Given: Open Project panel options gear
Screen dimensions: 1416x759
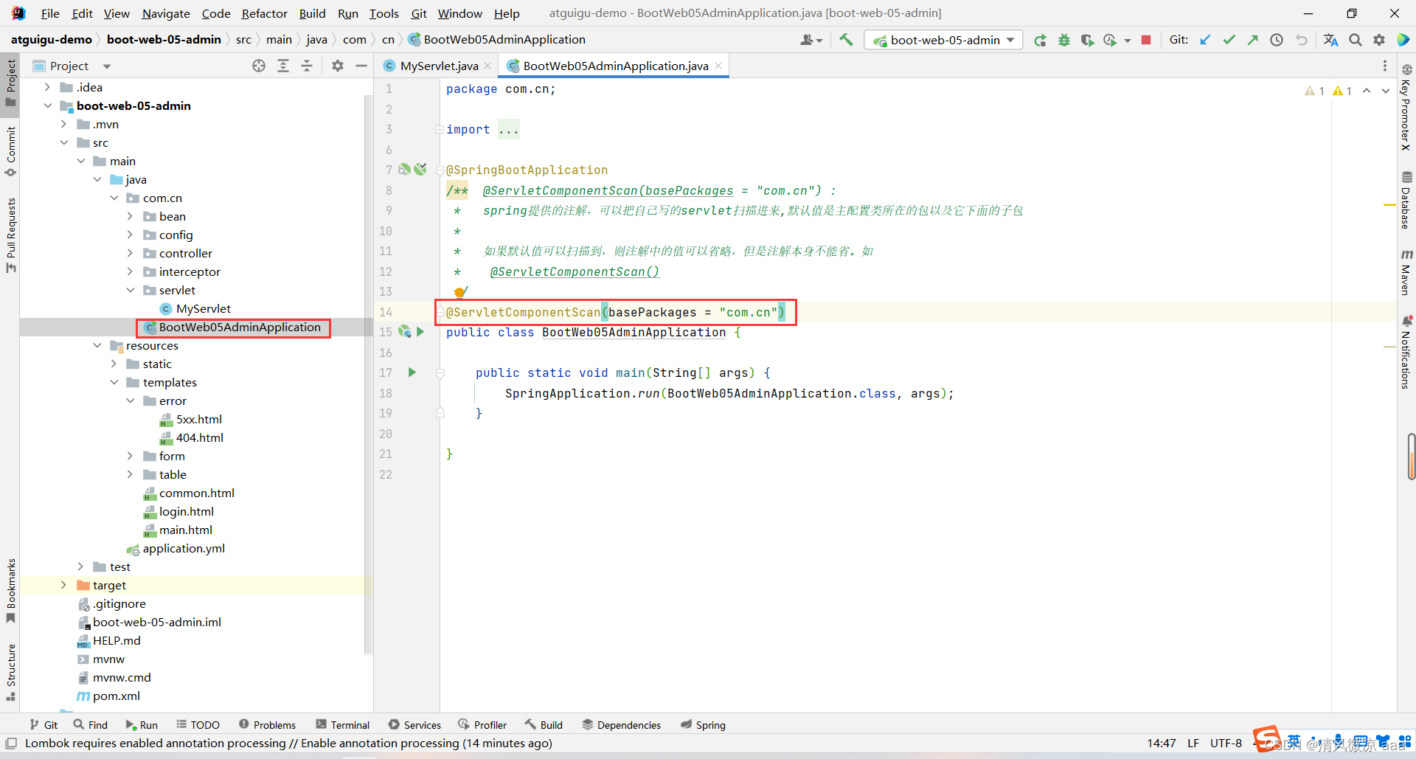Looking at the screenshot, I should (338, 66).
